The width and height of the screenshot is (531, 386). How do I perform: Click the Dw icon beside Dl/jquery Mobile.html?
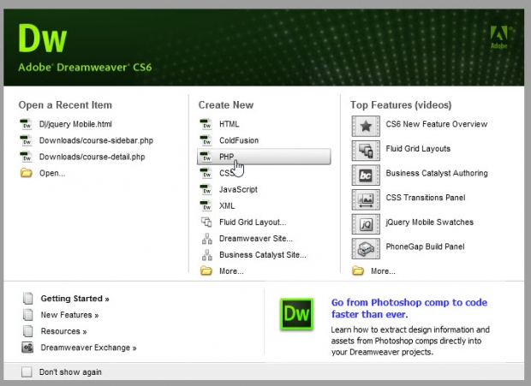[x=26, y=124]
